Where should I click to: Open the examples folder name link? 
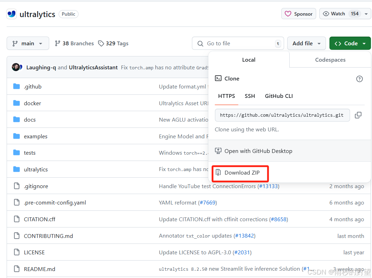tap(36, 137)
